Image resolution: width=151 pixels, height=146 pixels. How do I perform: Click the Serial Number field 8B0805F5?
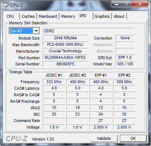(65, 64)
